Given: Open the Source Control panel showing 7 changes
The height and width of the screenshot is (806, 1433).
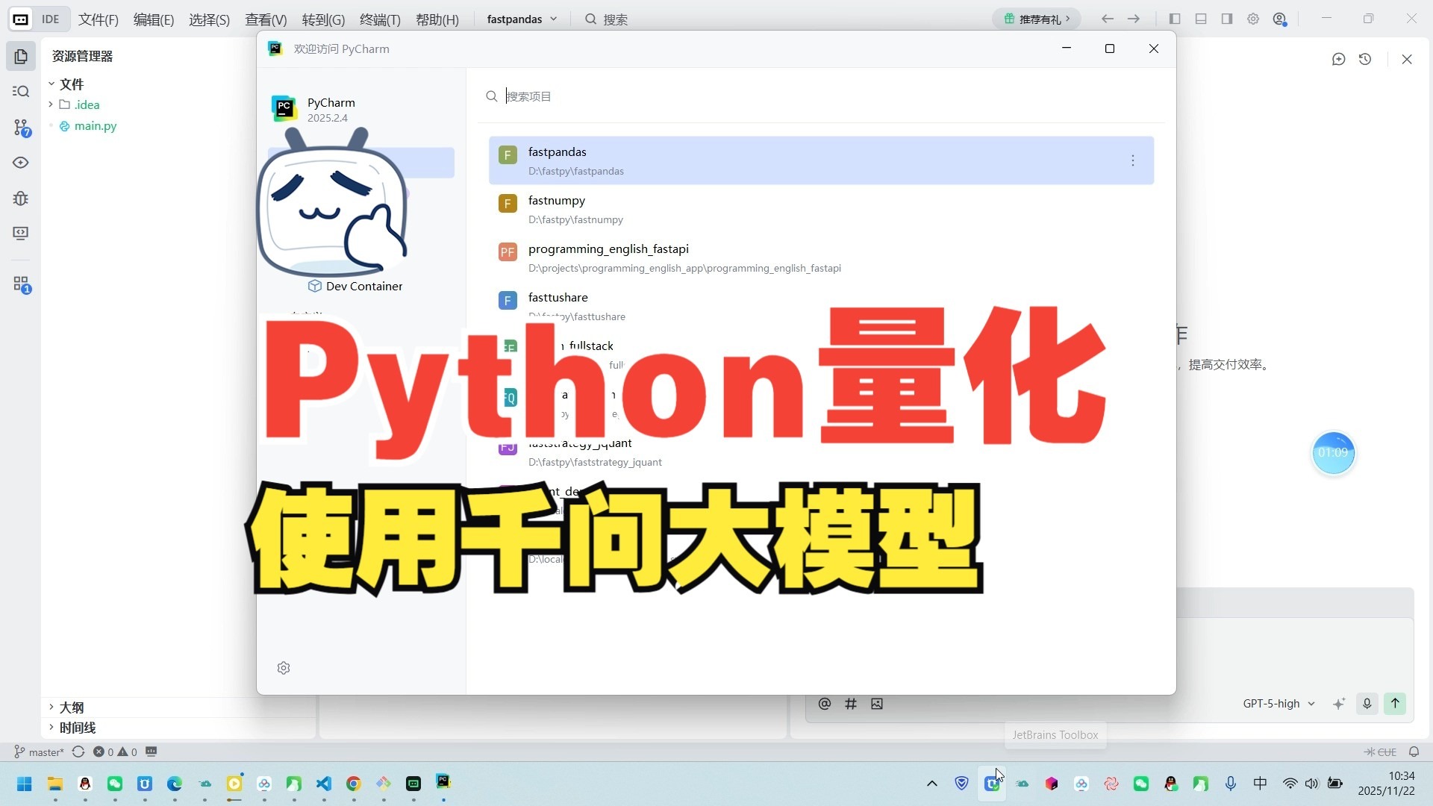Looking at the screenshot, I should (20, 128).
